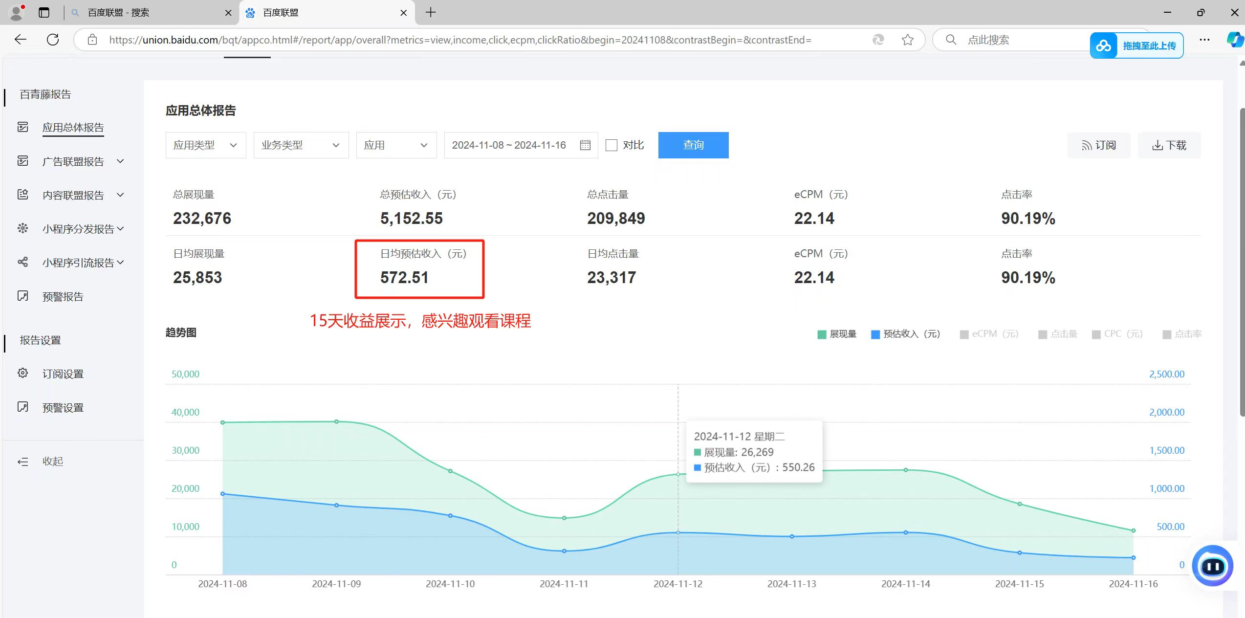Expand the 应用 dropdown

click(395, 145)
